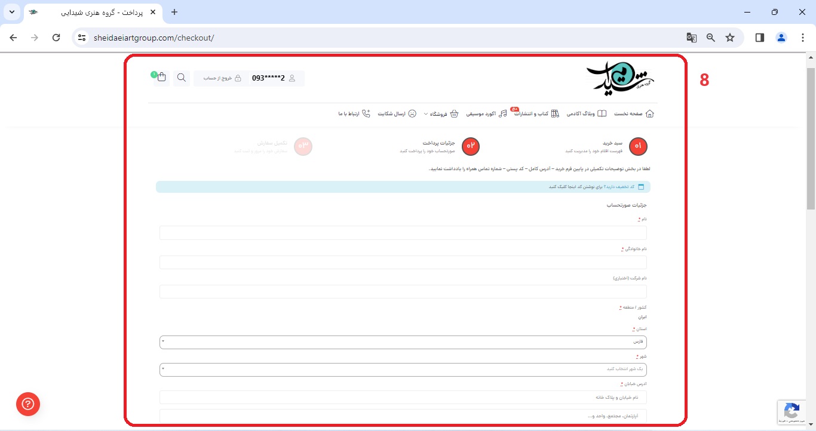816x431 pixels.
Task: Open the شهر (city) selection dropdown
Action: [x=403, y=370]
